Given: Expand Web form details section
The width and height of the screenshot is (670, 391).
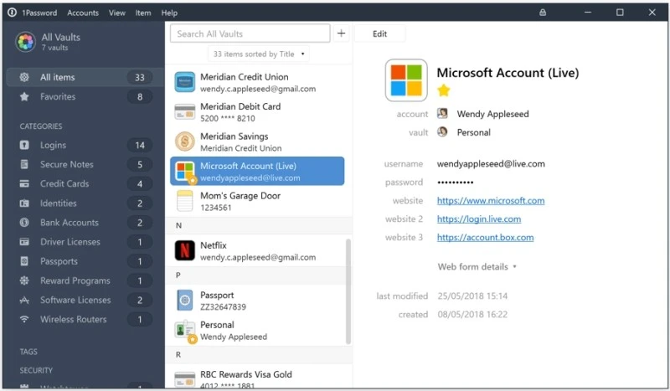Looking at the screenshot, I should coord(477,267).
